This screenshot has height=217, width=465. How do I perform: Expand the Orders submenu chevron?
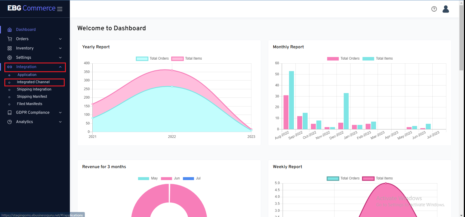point(60,39)
